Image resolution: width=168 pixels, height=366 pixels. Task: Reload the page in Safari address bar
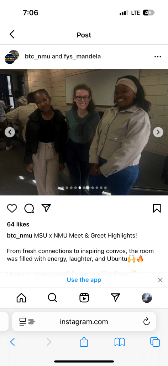coord(146,322)
